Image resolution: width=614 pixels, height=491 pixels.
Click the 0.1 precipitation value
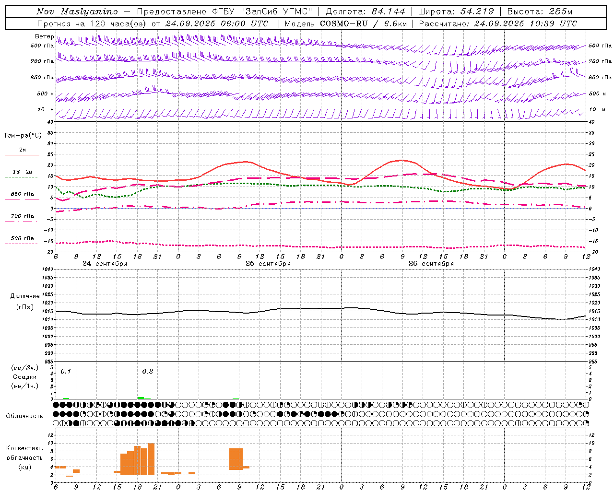(x=66, y=371)
